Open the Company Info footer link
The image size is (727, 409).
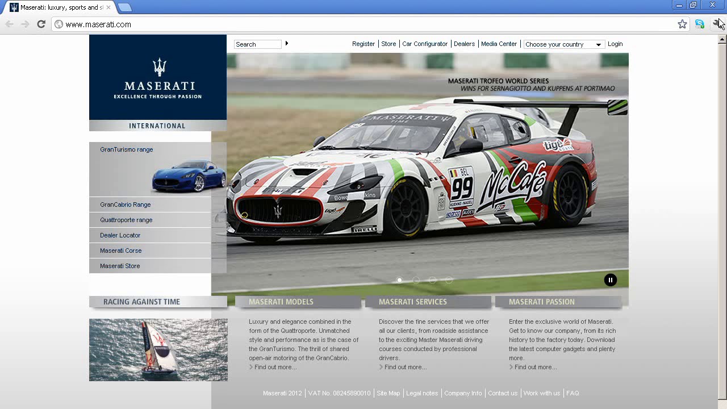(463, 393)
